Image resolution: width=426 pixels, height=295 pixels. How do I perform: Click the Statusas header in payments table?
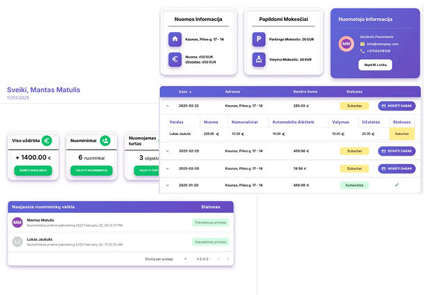click(354, 92)
